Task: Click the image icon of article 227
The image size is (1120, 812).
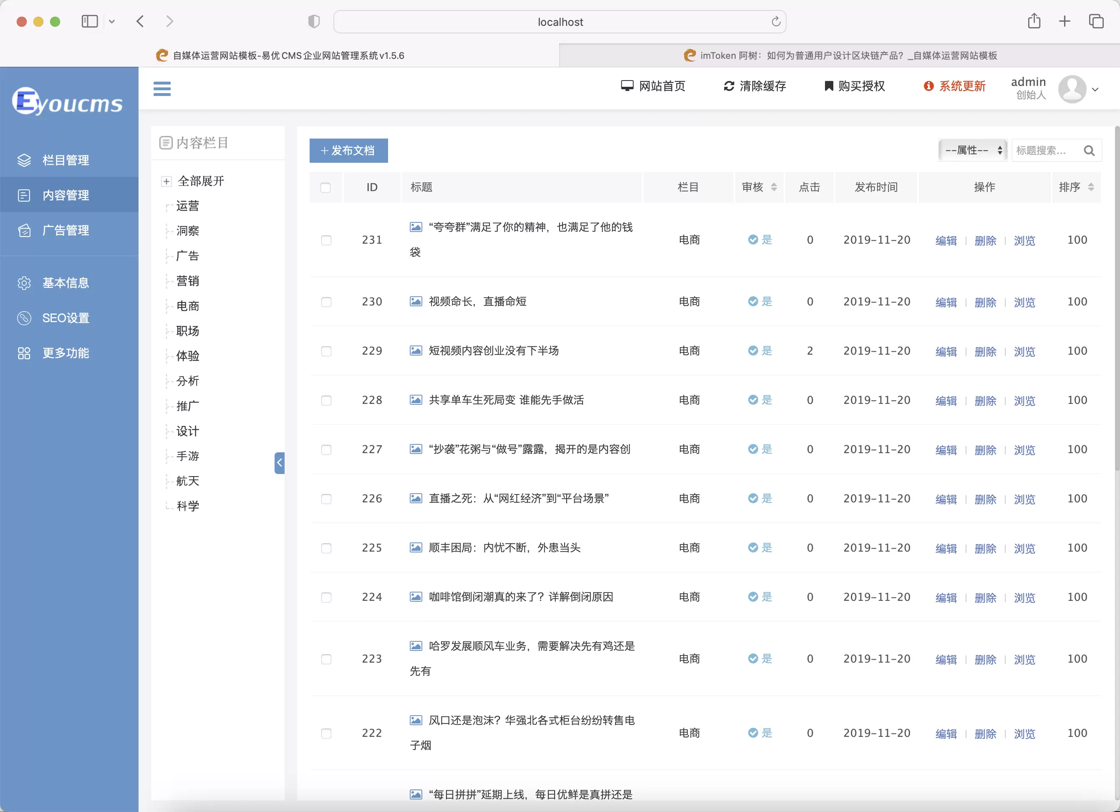Action: [x=416, y=449]
